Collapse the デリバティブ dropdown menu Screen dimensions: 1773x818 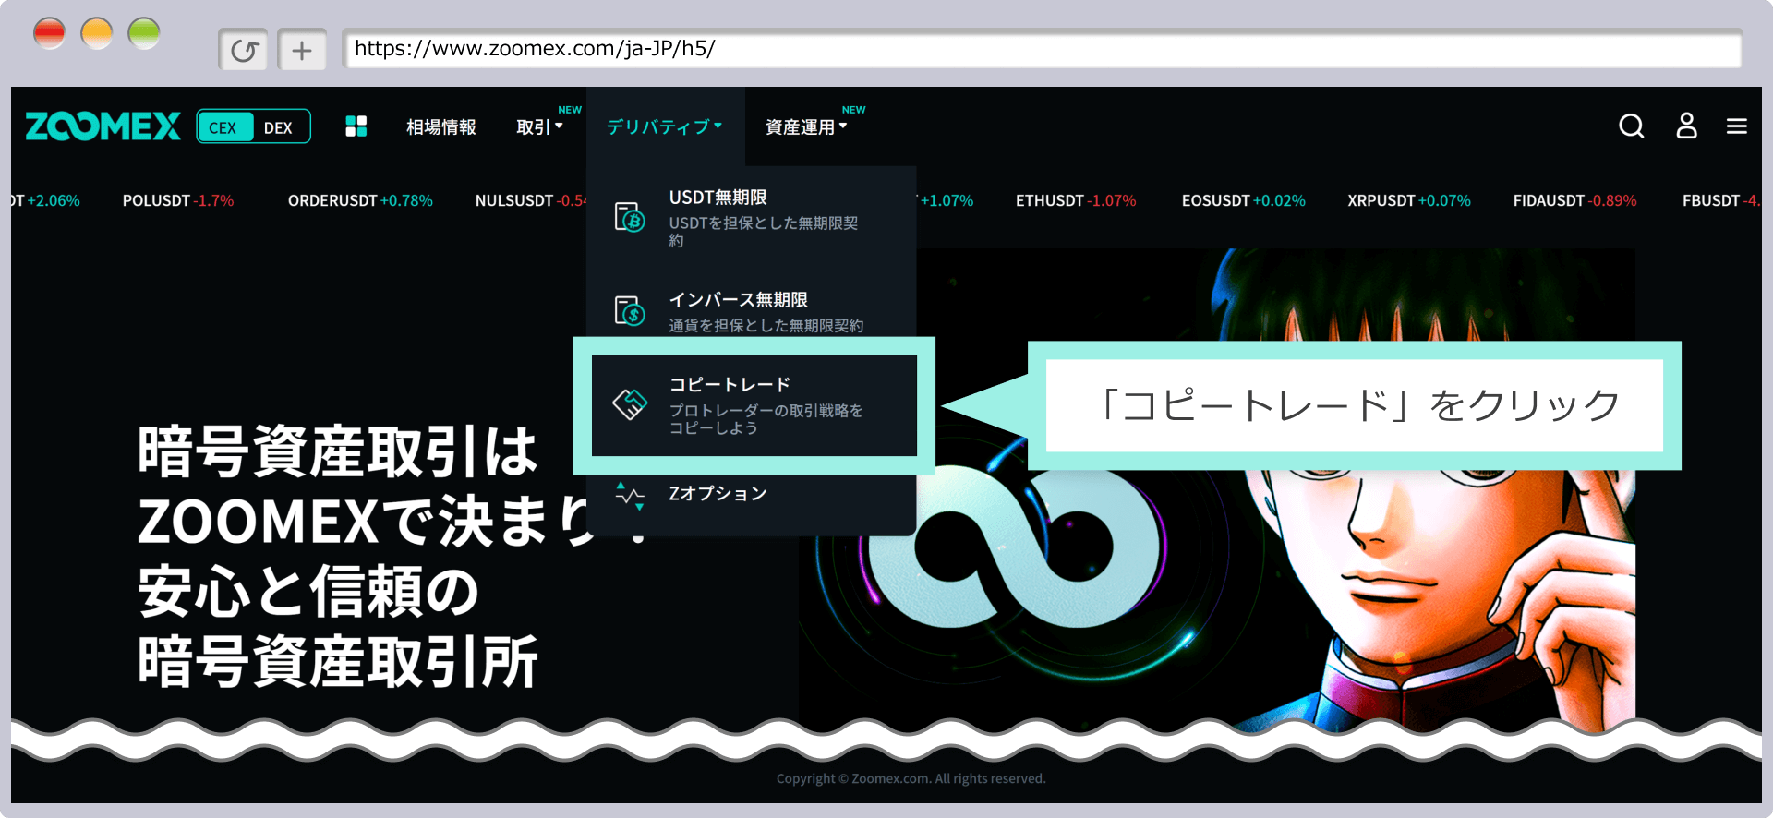click(664, 127)
